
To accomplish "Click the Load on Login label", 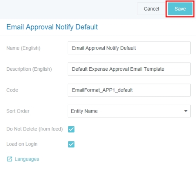I will (x=22, y=144).
